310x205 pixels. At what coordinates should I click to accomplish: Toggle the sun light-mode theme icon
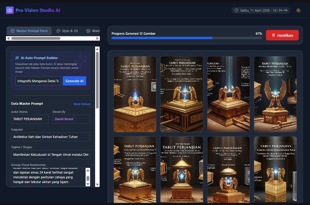point(298,10)
